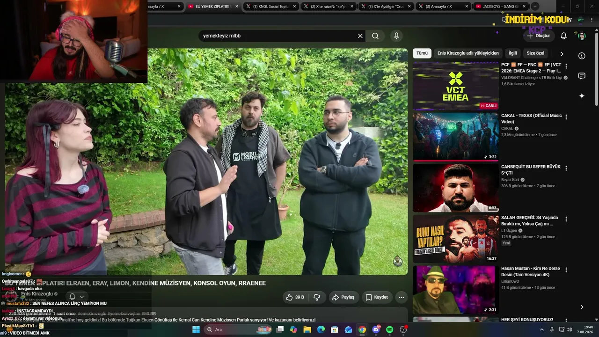Open YouTube notifications bell
The image size is (599, 337).
(x=564, y=36)
